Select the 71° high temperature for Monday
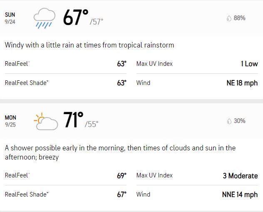 [73, 120]
